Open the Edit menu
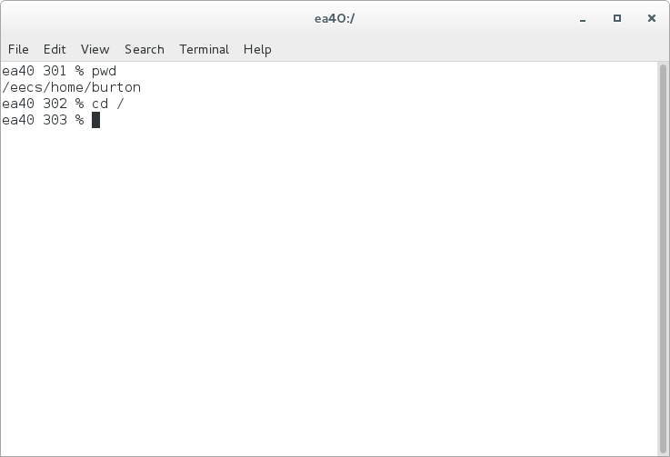The height and width of the screenshot is (457, 670). [55, 49]
